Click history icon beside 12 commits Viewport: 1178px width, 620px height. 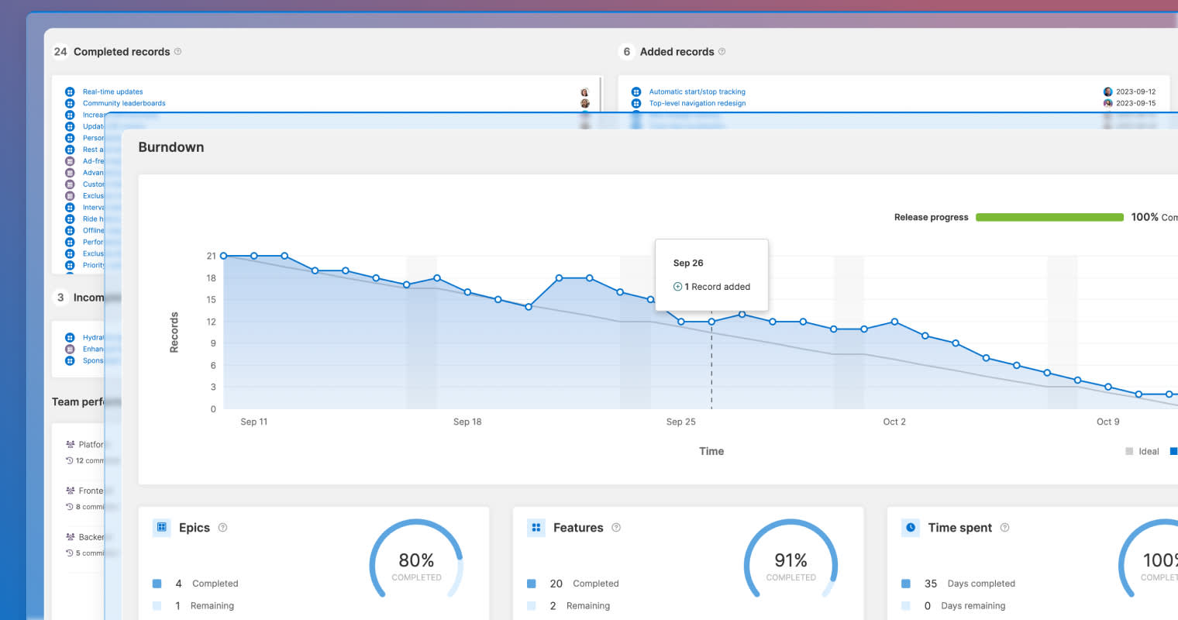tap(70, 460)
